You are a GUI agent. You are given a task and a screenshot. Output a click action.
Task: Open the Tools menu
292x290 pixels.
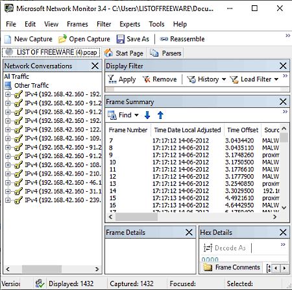point(156,24)
